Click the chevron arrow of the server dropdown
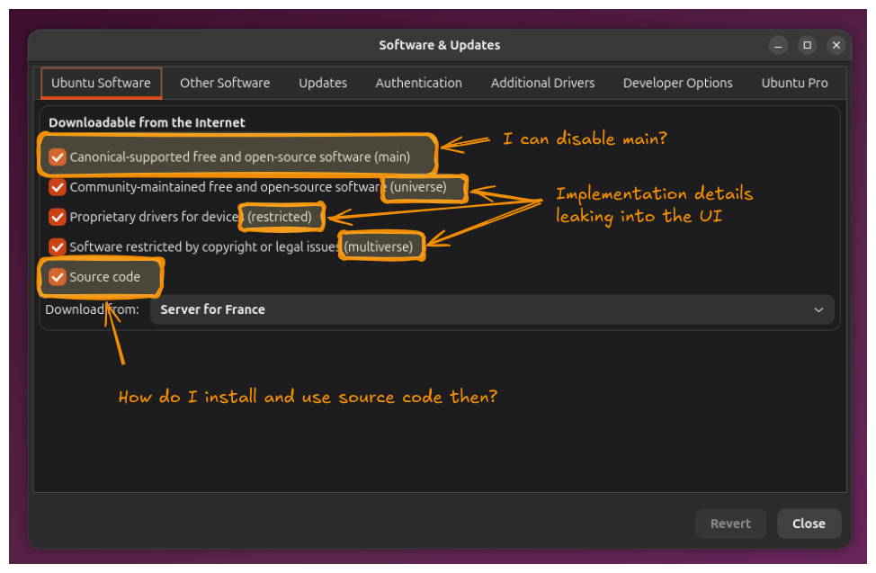The height and width of the screenshot is (573, 876). pos(818,309)
